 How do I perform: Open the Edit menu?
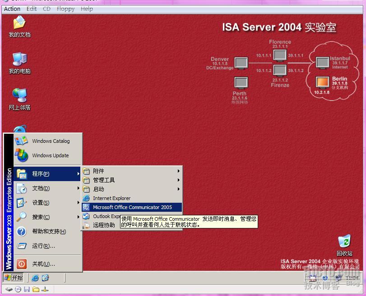pos(32,9)
